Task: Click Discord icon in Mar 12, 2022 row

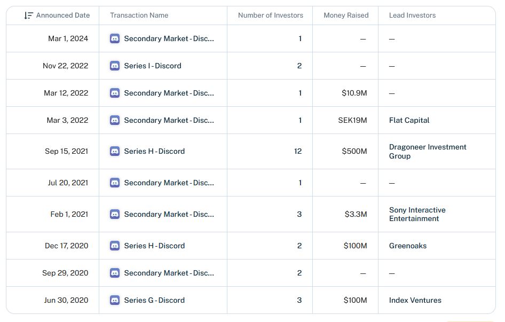Action: click(x=115, y=93)
